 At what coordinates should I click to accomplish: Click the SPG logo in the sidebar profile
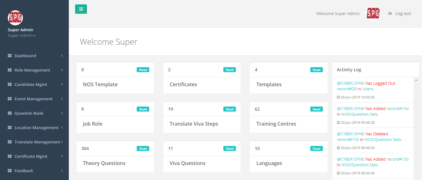click(x=15, y=18)
